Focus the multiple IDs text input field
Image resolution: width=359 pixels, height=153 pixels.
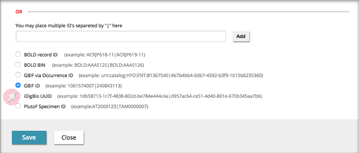[x=121, y=37]
